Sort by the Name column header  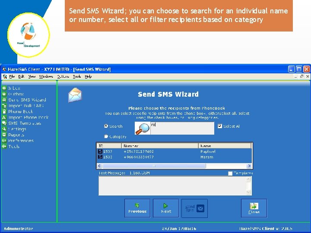click(225, 146)
